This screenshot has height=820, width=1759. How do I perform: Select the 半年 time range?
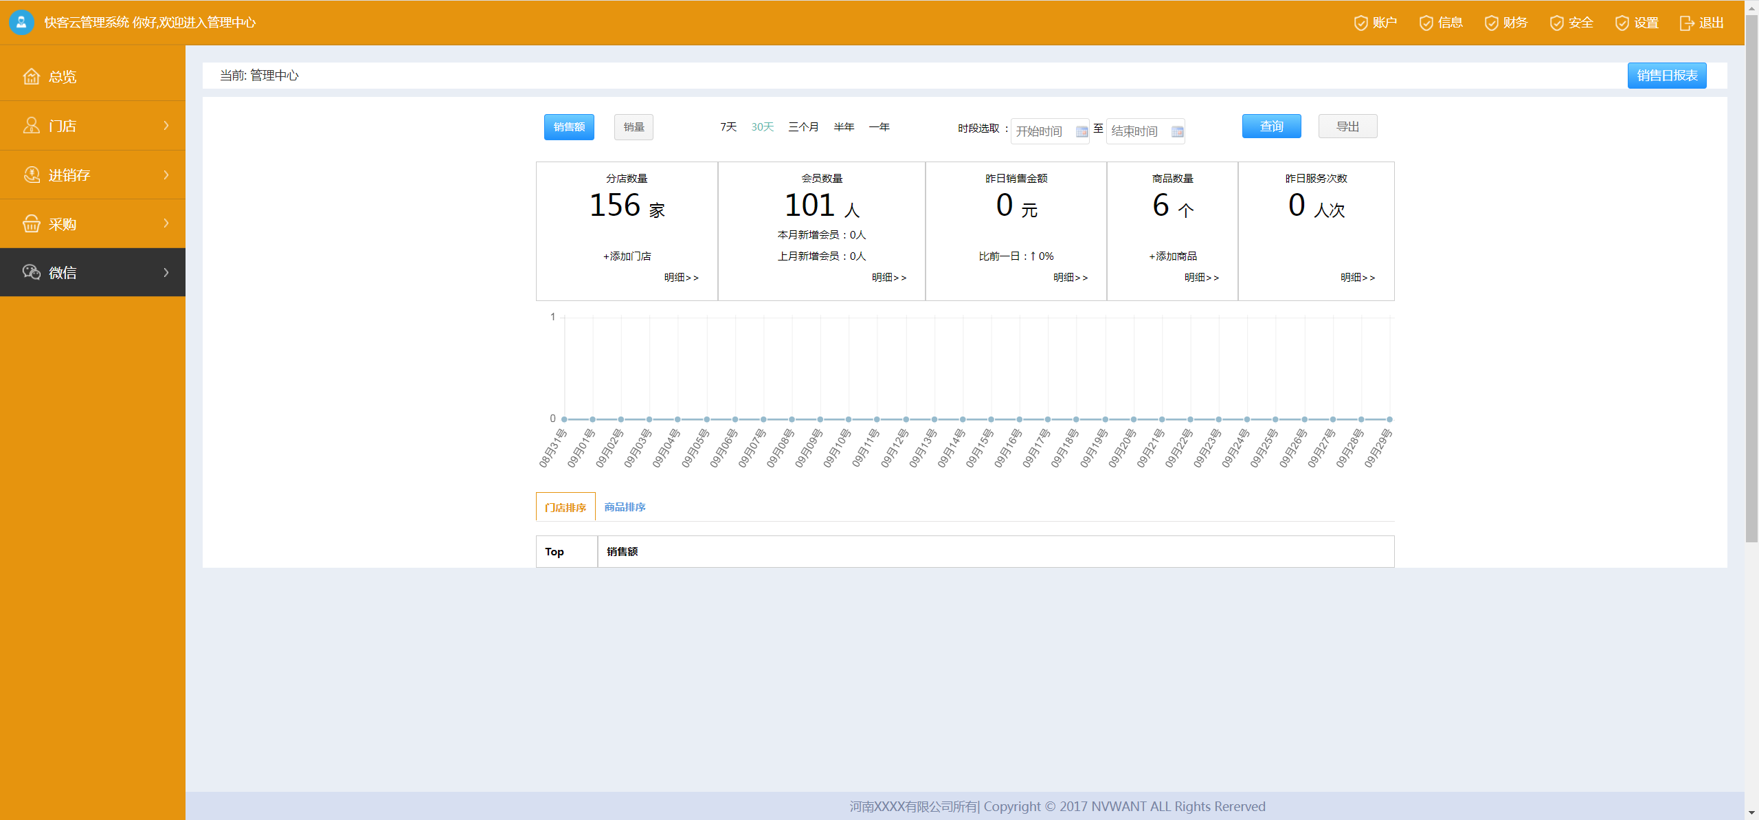[844, 127]
